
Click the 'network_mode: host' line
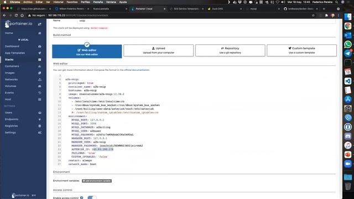click(x=82, y=164)
